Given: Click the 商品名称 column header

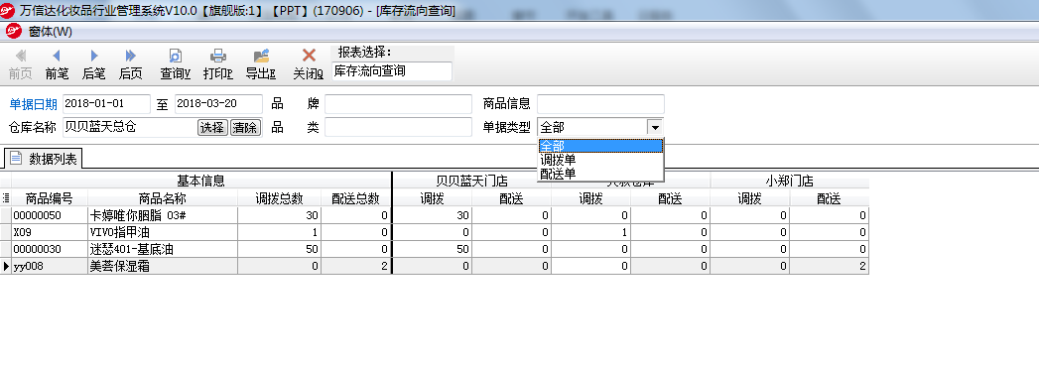Looking at the screenshot, I should [x=163, y=198].
